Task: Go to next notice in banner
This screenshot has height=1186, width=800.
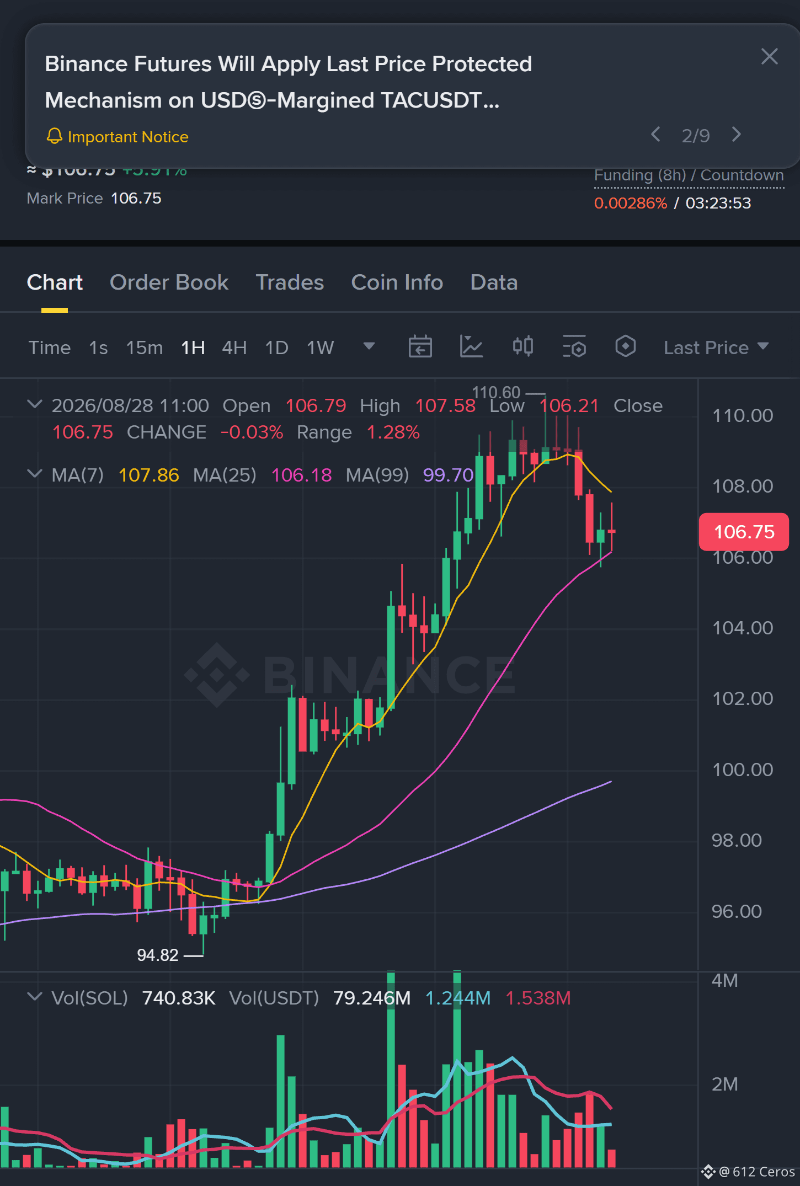Action: pyautogui.click(x=736, y=134)
